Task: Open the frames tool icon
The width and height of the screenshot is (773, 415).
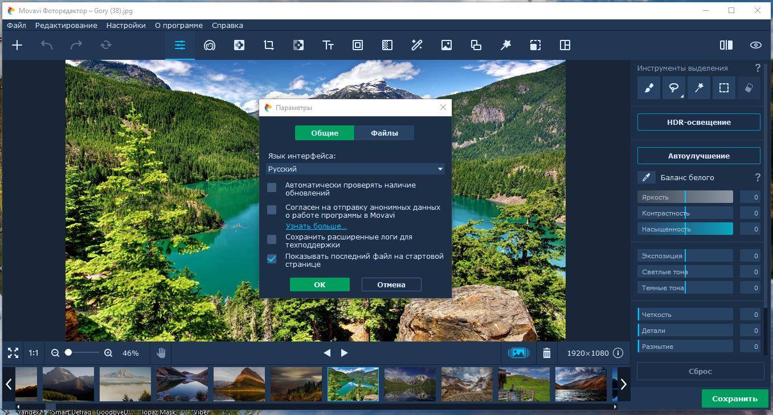Action: (x=358, y=45)
